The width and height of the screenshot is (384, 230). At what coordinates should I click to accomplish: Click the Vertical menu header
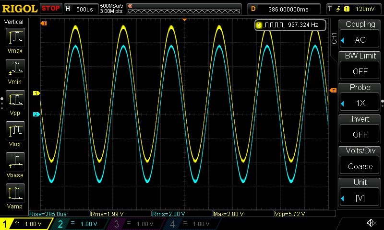click(x=14, y=22)
